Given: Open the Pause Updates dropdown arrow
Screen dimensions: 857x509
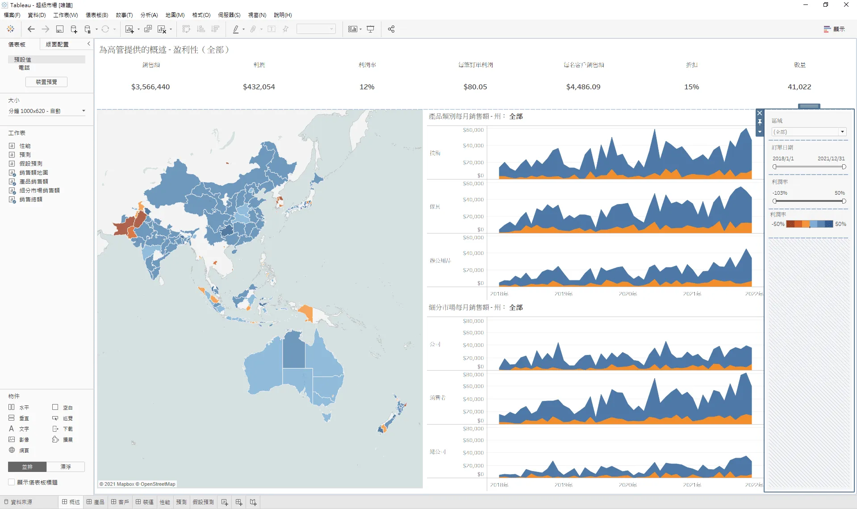Looking at the screenshot, I should (x=96, y=29).
